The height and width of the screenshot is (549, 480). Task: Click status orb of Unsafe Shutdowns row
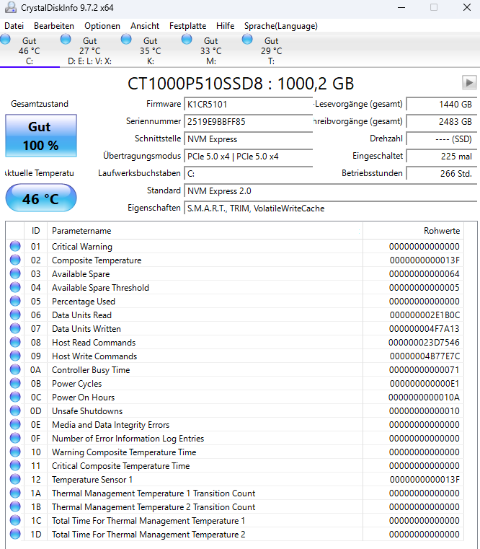[15, 410]
